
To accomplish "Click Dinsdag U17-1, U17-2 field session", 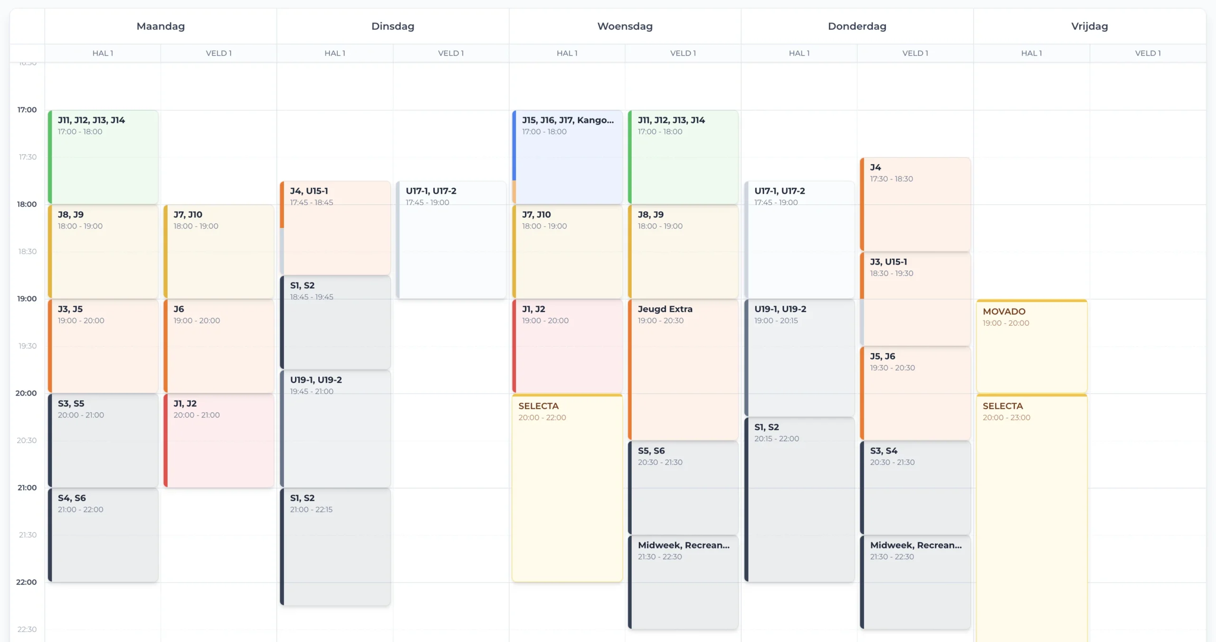I will pyautogui.click(x=451, y=239).
